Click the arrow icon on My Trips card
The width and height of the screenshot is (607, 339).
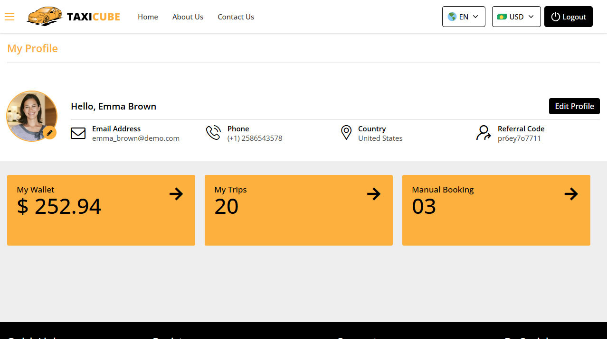click(x=374, y=194)
